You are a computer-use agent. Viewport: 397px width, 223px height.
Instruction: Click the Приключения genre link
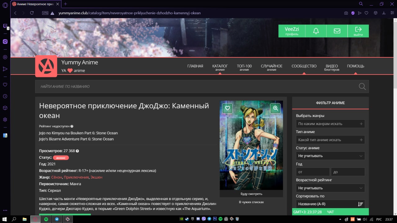pos(76,177)
